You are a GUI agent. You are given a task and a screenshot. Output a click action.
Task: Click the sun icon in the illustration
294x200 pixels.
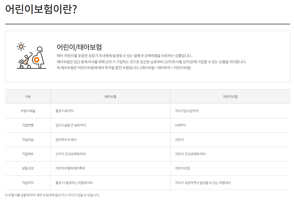tap(21, 46)
